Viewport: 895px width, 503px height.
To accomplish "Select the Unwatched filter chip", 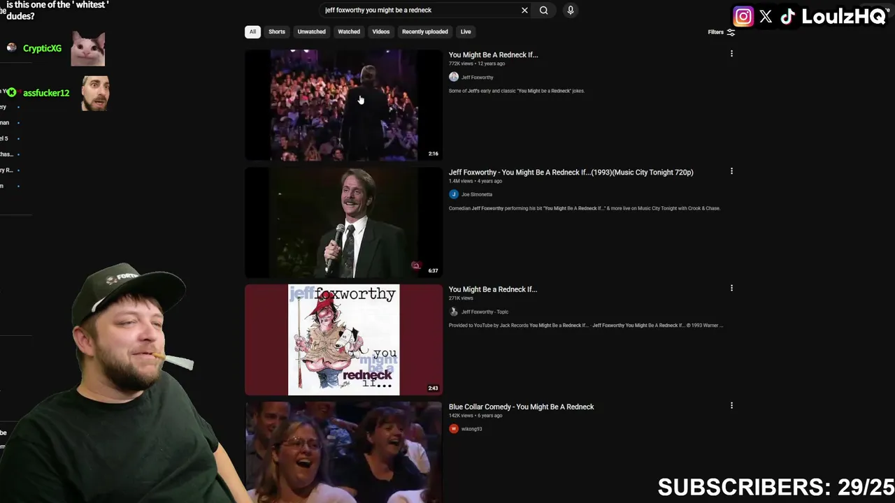I will (x=311, y=31).
